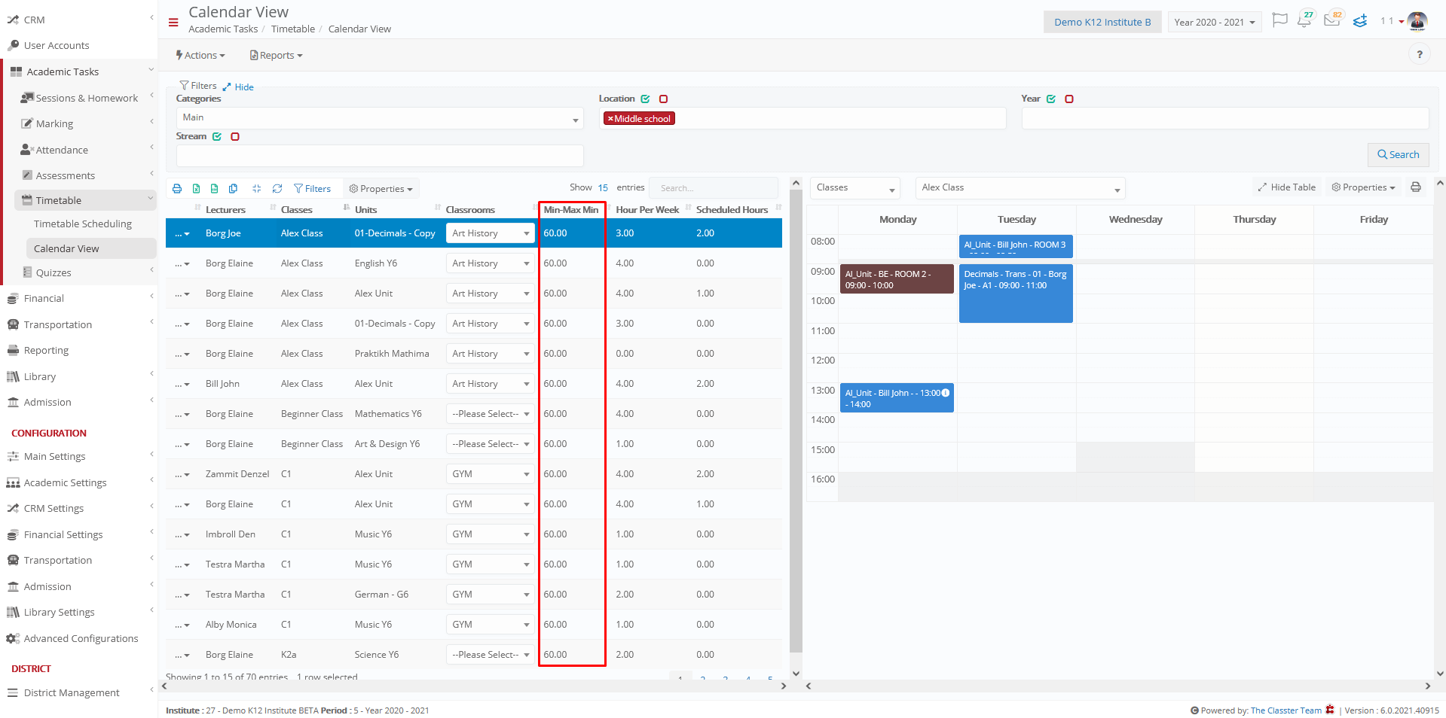This screenshot has height=718, width=1446.
Task: Print the timetable table list
Action: click(x=177, y=189)
